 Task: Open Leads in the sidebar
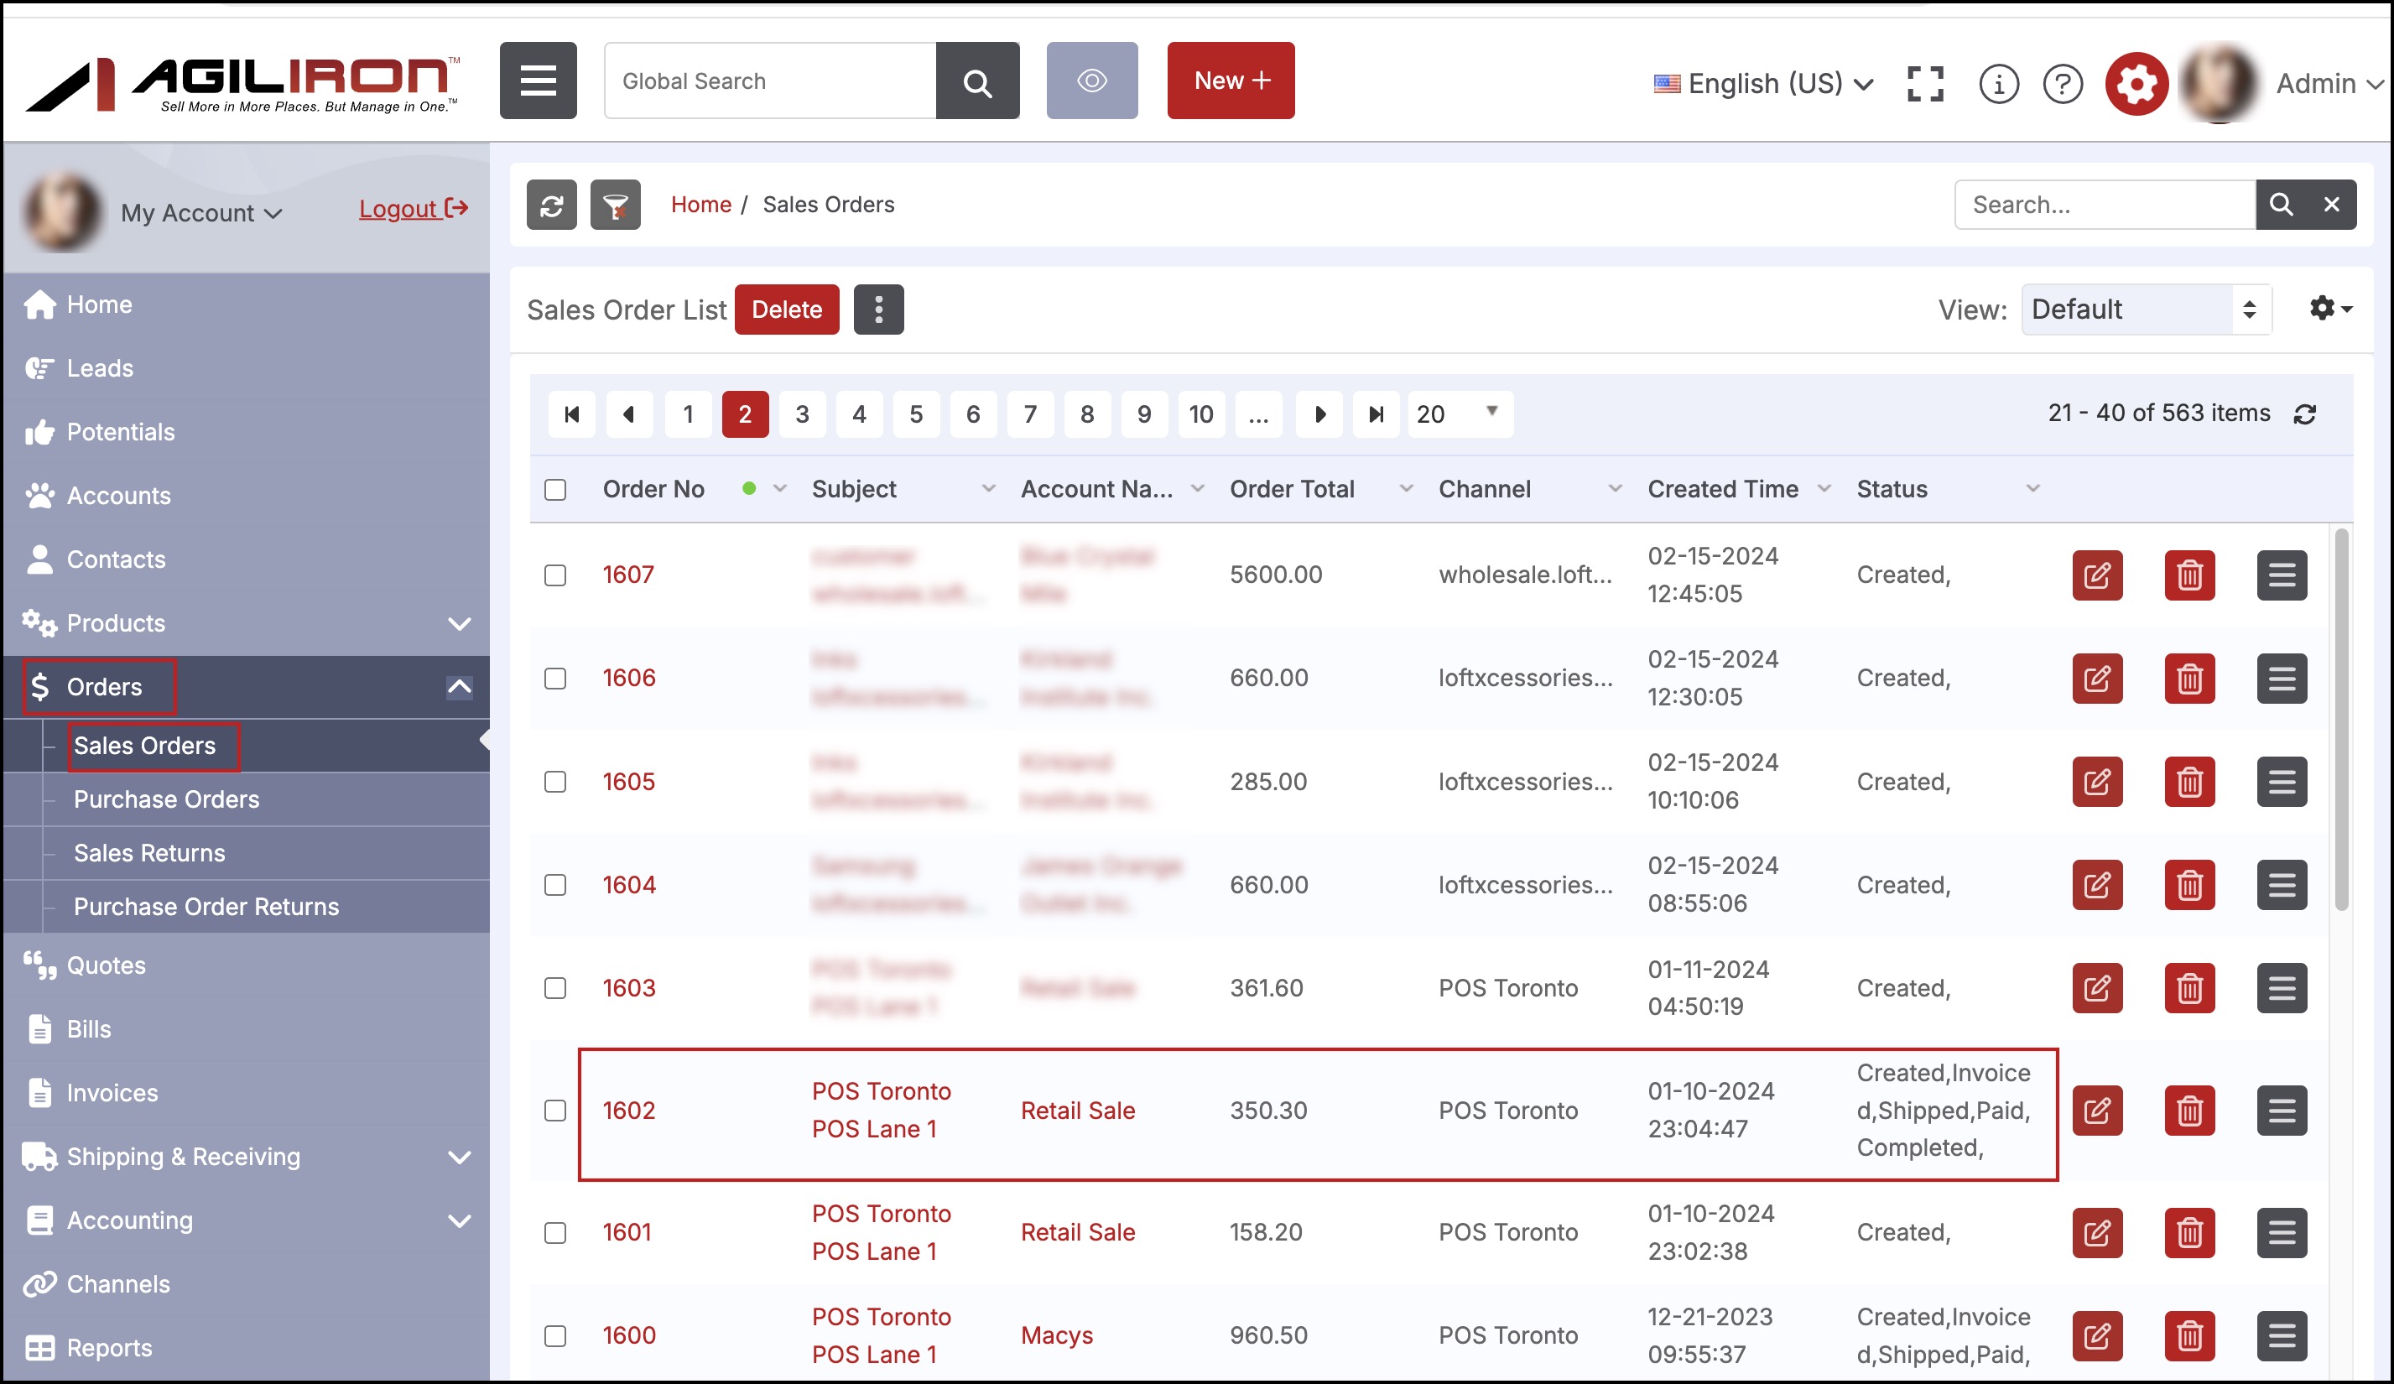(x=100, y=368)
